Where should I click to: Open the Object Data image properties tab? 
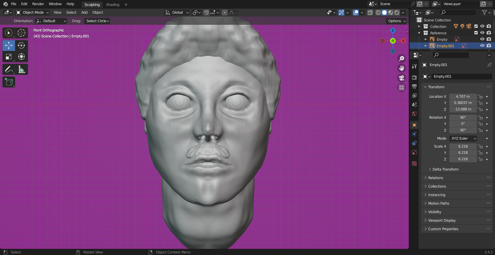point(414,152)
